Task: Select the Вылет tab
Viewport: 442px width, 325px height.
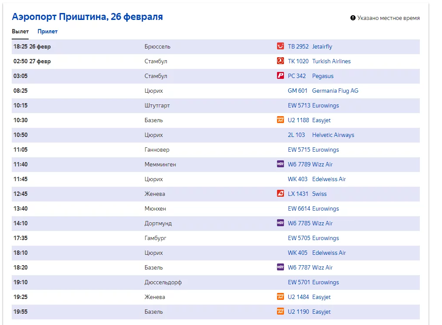Action: tap(20, 32)
